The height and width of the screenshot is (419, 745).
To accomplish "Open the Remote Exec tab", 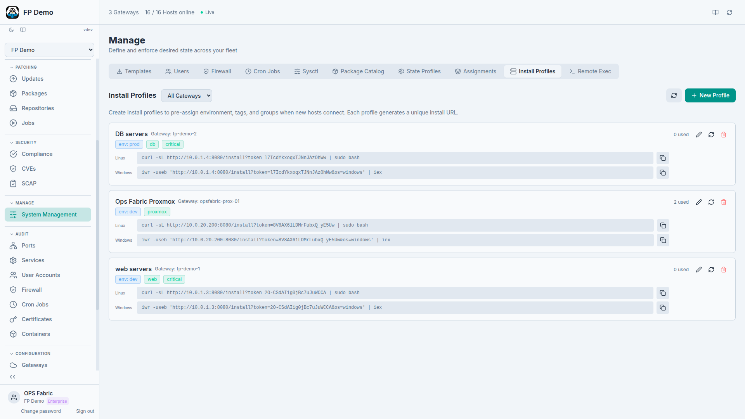I will (590, 71).
